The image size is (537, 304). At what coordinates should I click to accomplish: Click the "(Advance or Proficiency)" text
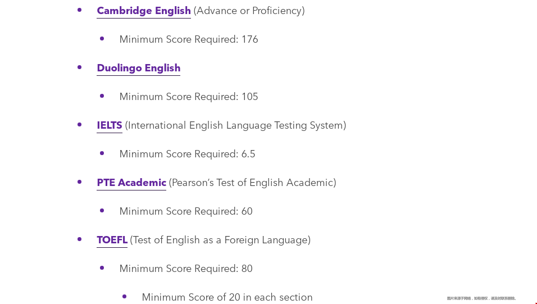click(249, 11)
